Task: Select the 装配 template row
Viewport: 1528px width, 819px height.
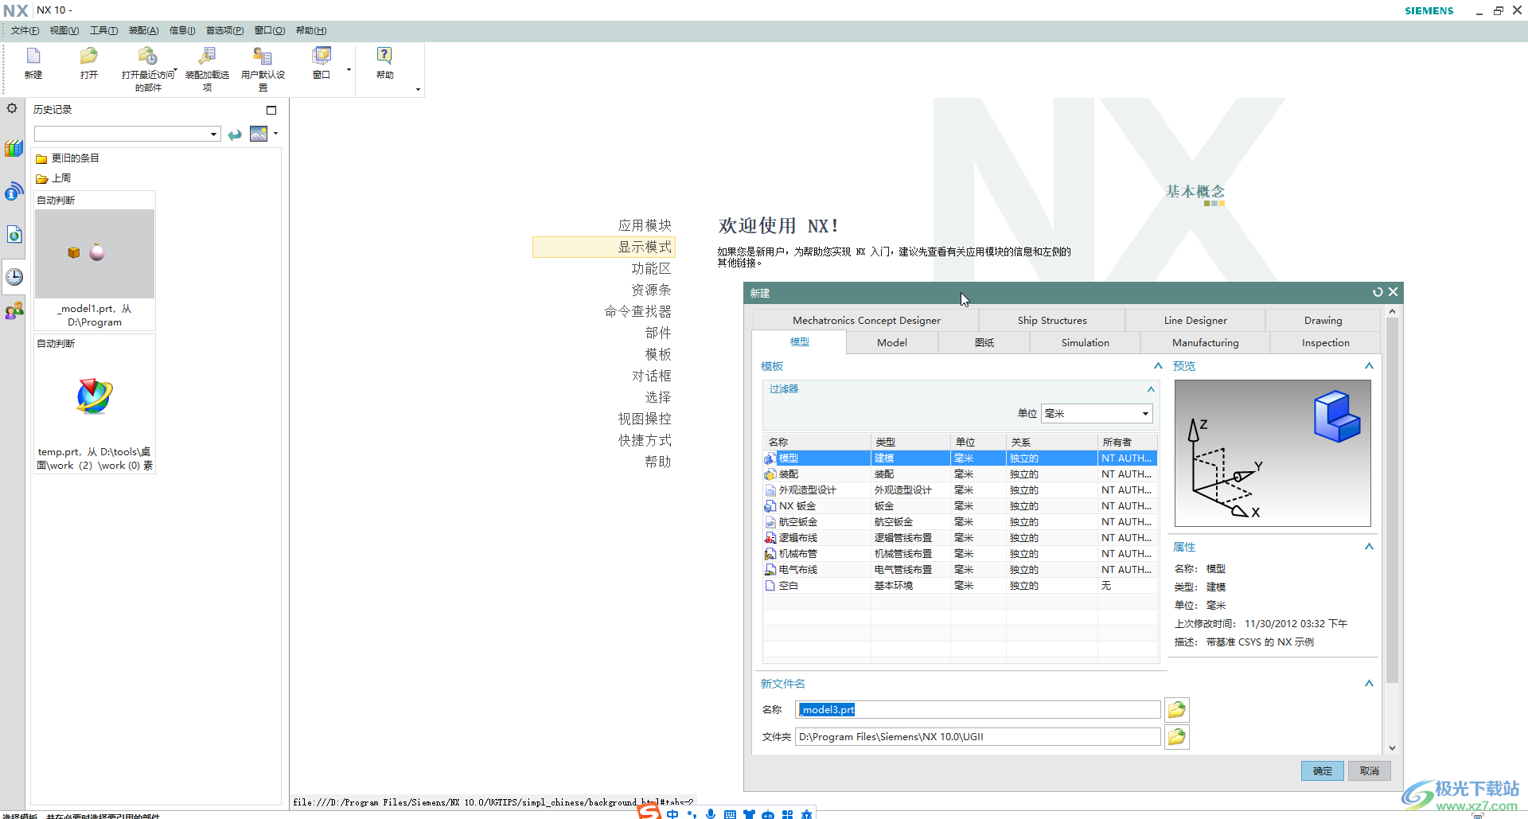Action: tap(960, 474)
